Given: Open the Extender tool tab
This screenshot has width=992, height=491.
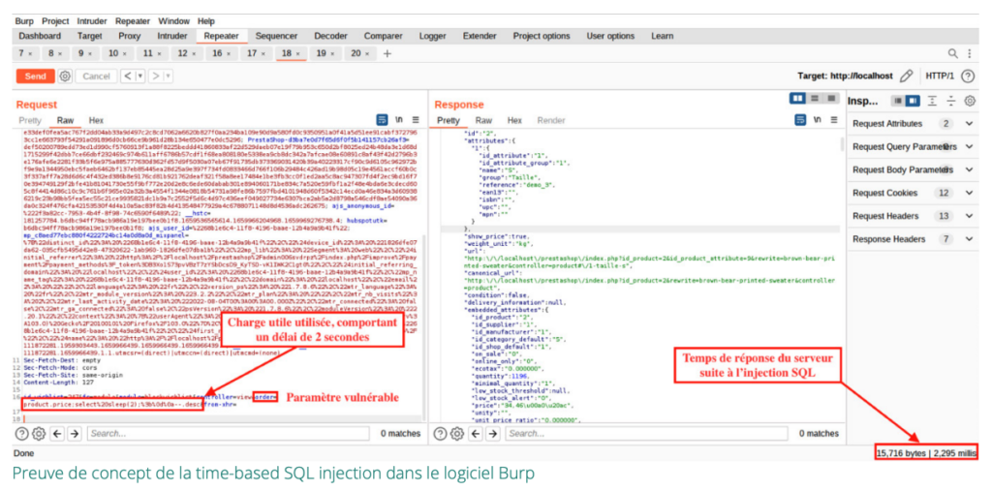Looking at the screenshot, I should point(480,36).
